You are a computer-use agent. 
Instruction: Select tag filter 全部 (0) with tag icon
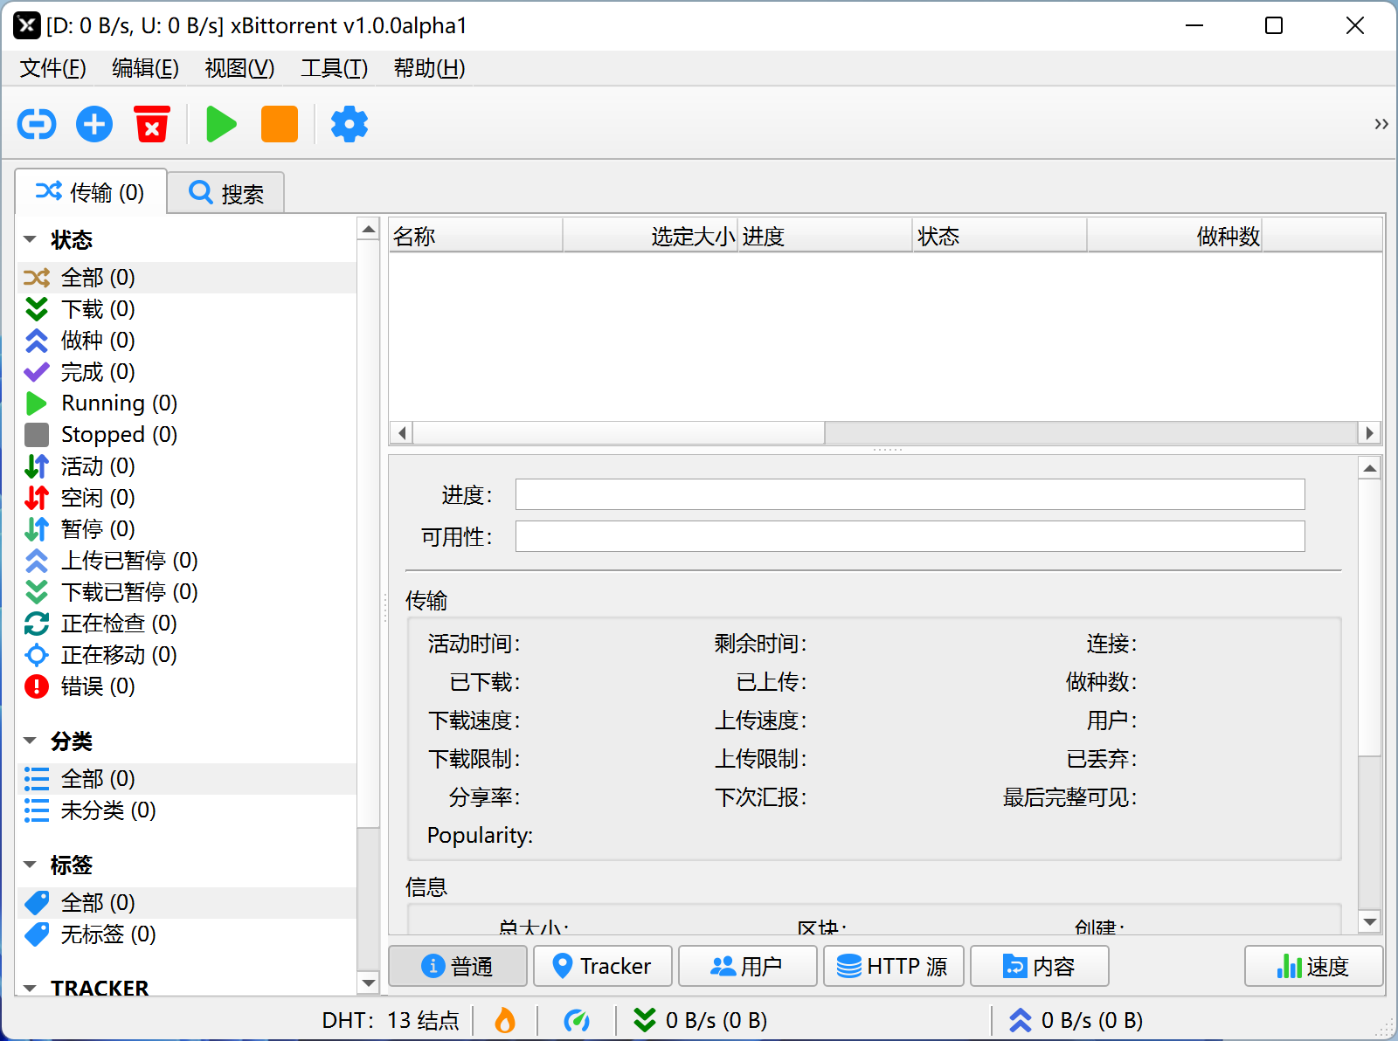tap(186, 903)
